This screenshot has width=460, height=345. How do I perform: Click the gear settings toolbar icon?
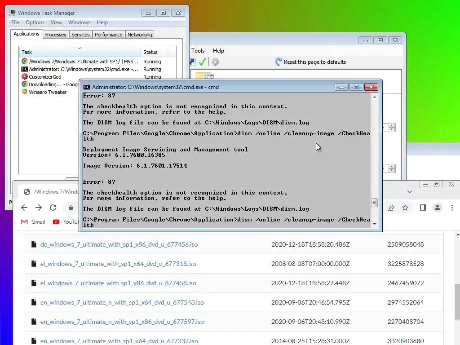[215, 62]
